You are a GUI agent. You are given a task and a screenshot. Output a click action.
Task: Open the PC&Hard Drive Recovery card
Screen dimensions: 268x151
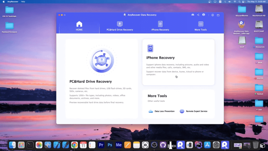(102, 79)
